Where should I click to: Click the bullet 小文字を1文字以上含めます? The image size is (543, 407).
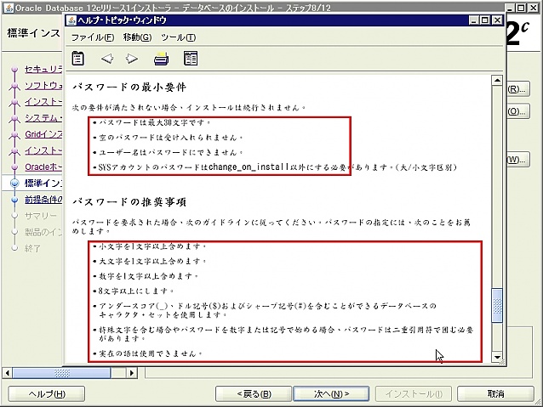tap(152, 246)
